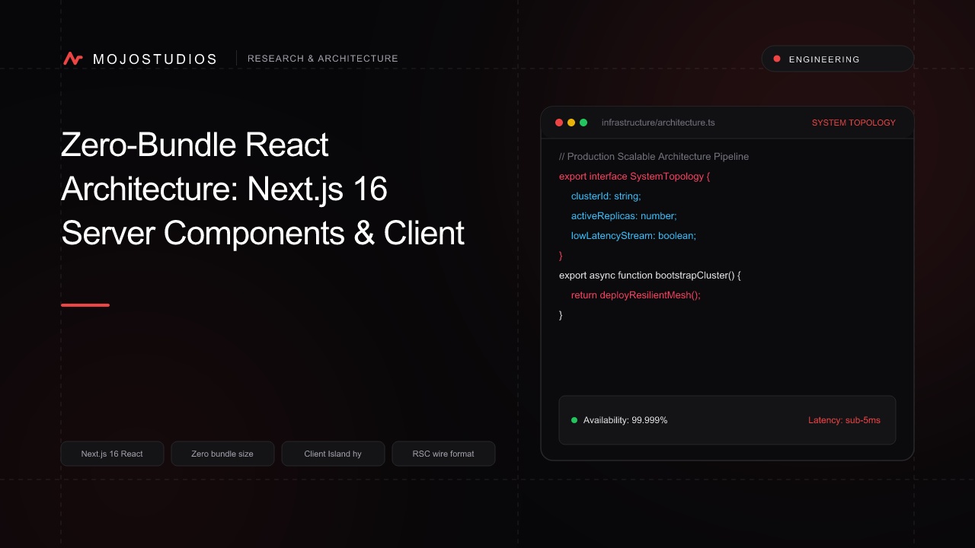Click the red close dot of the code window

559,123
